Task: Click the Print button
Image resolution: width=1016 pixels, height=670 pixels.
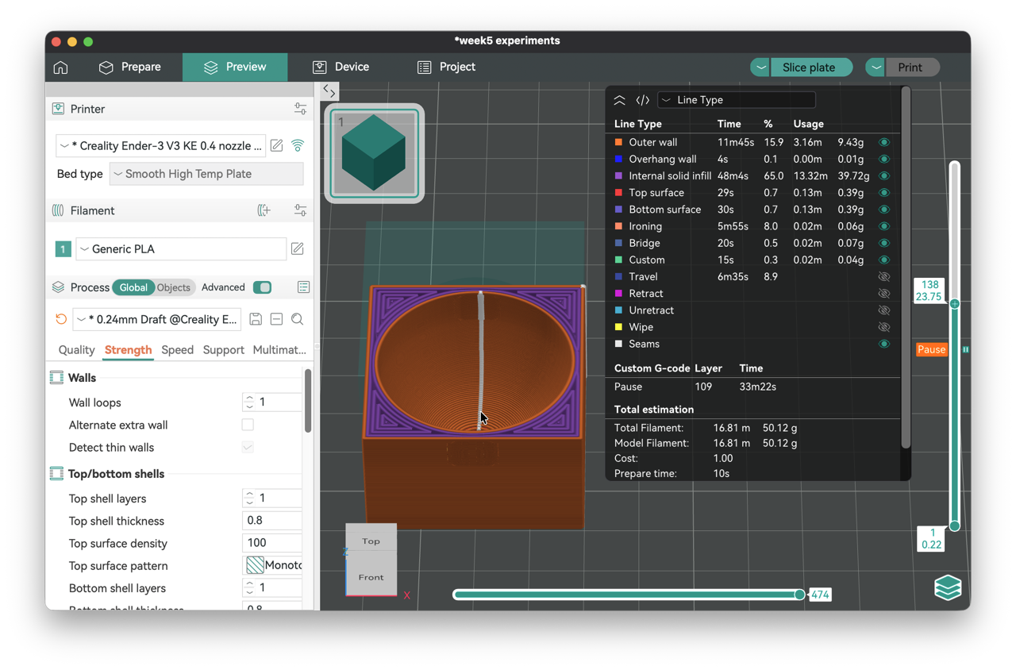Action: [x=911, y=67]
